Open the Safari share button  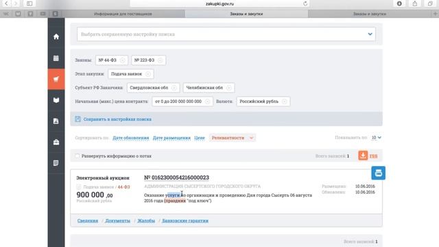coord(414,3)
